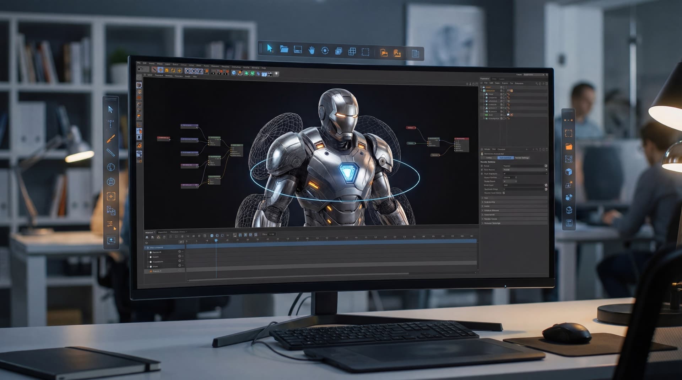The height and width of the screenshot is (380, 682).
Task: Click the undo arrow in the main toolbar
Action: 141,69
